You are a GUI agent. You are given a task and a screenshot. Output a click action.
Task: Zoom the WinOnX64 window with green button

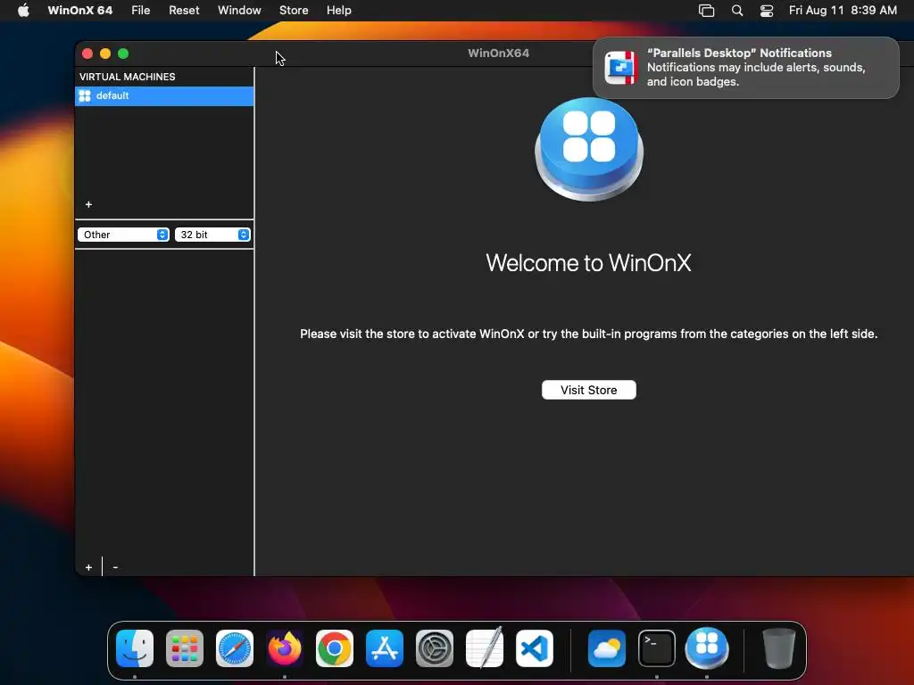click(123, 54)
